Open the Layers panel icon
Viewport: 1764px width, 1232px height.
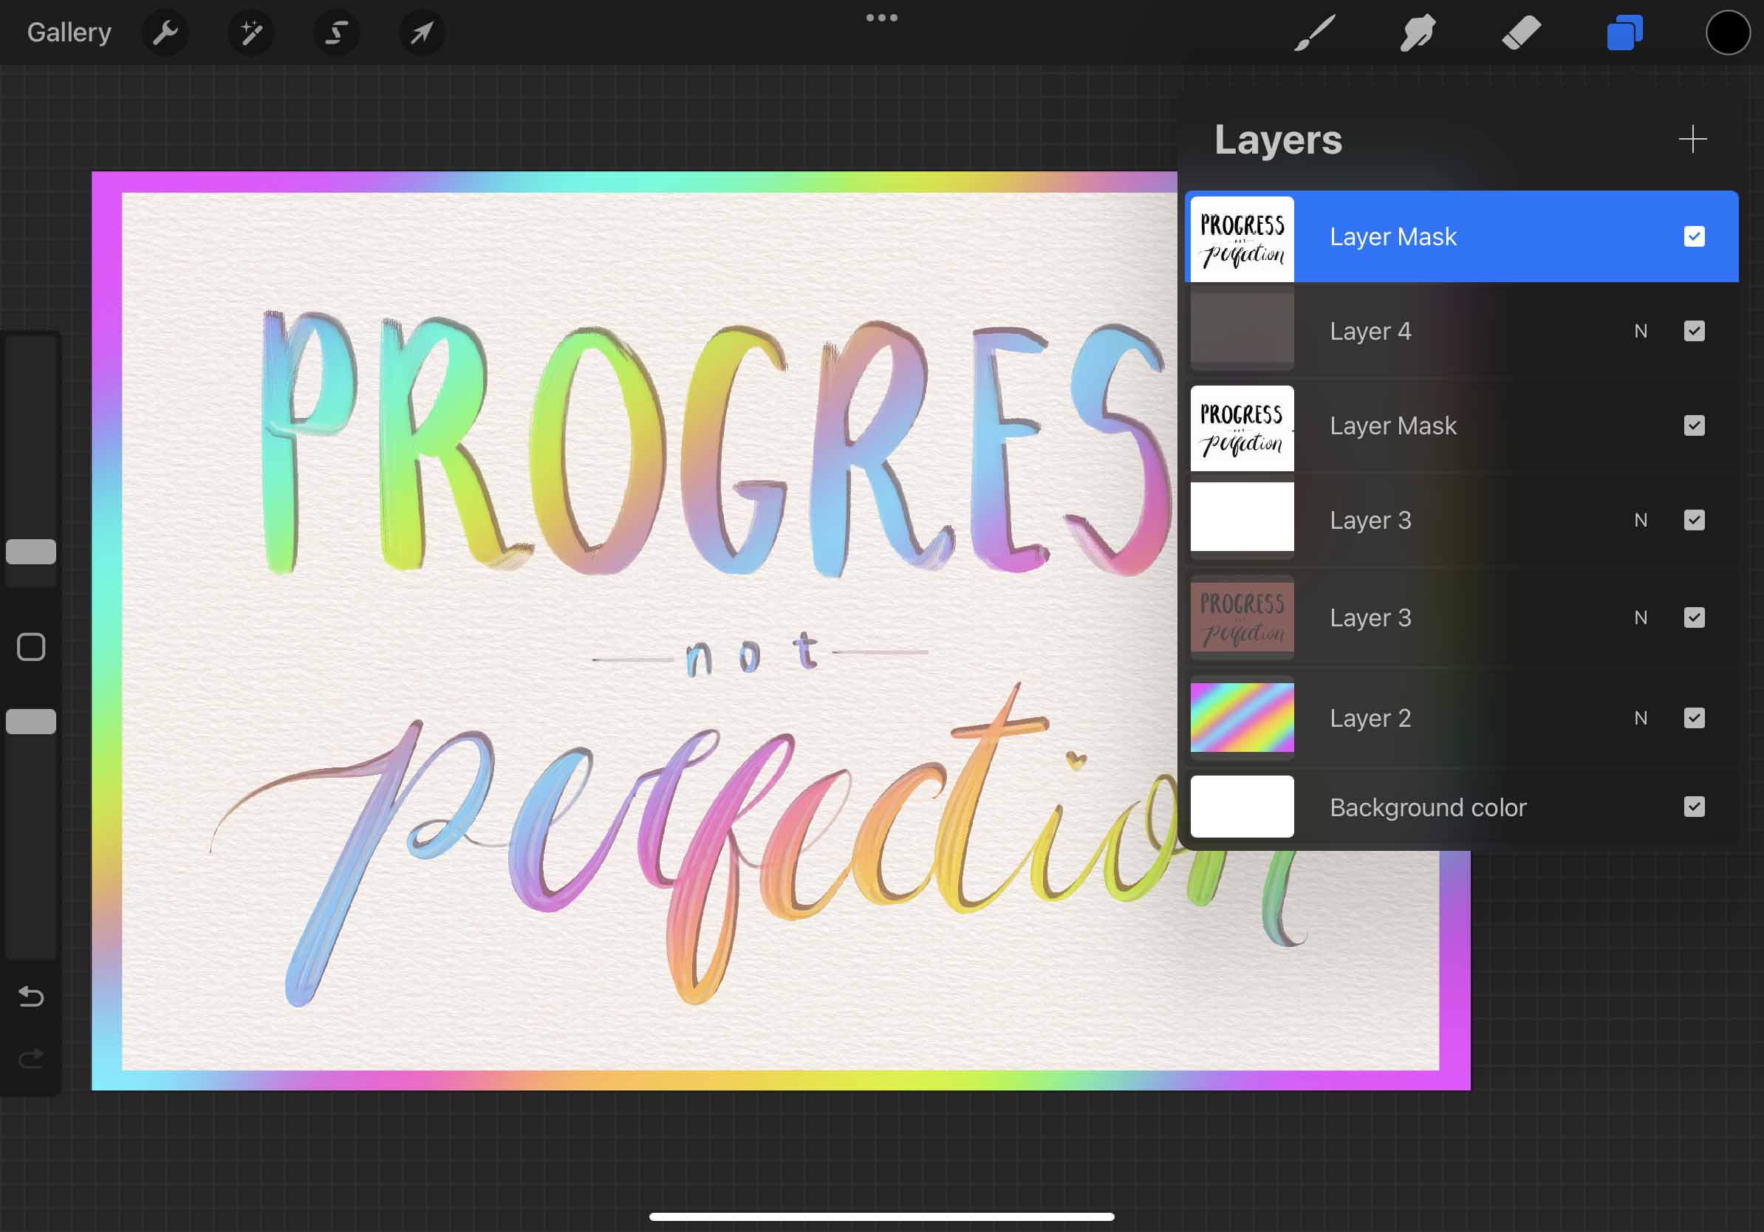pyautogui.click(x=1623, y=32)
